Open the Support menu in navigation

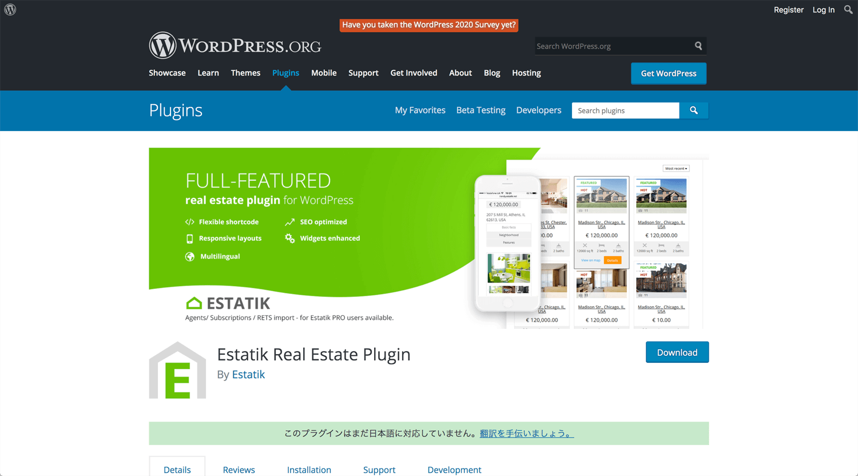[x=363, y=73]
